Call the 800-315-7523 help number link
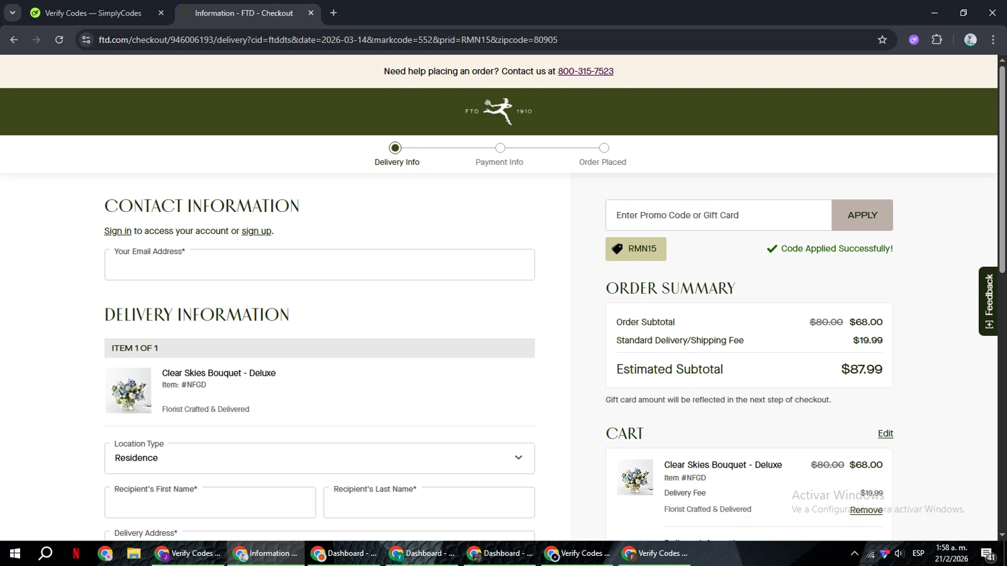The image size is (1007, 566). pyautogui.click(x=585, y=71)
